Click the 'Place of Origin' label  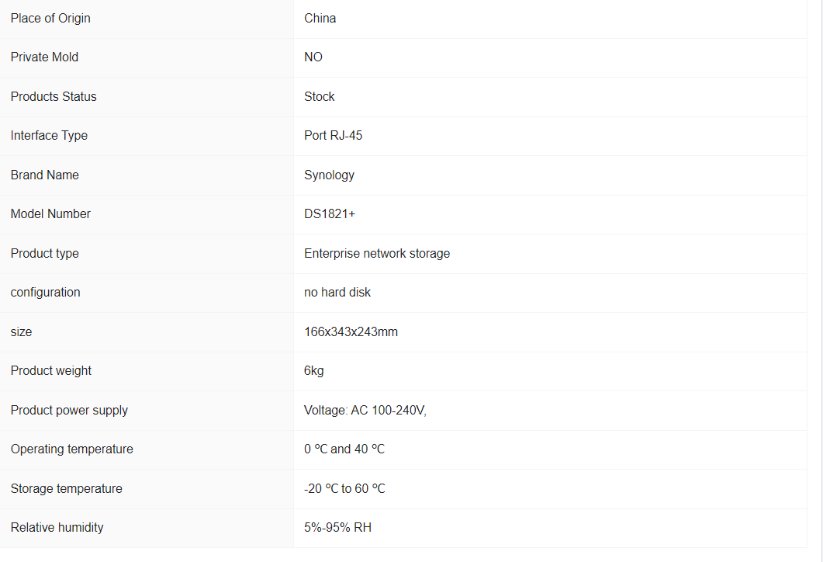[x=50, y=18]
